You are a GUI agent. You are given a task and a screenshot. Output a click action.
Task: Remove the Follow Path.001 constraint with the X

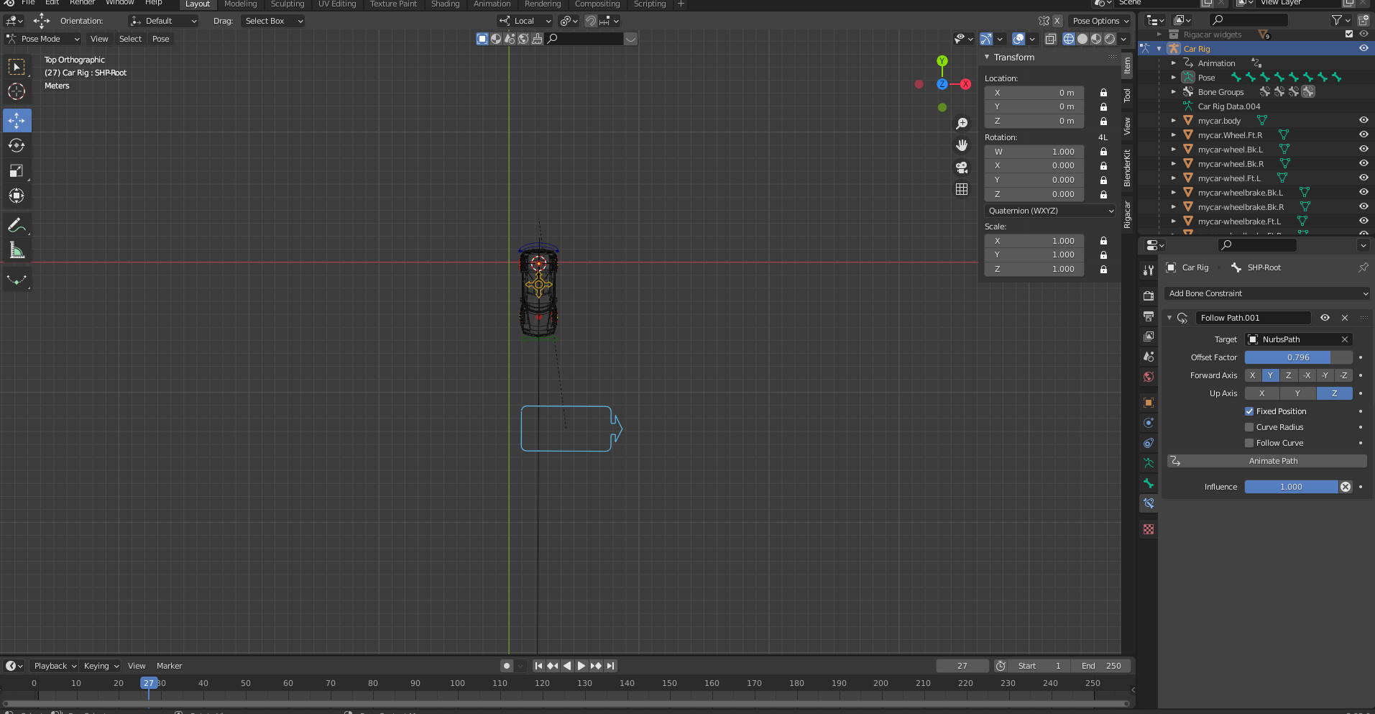[1345, 318]
